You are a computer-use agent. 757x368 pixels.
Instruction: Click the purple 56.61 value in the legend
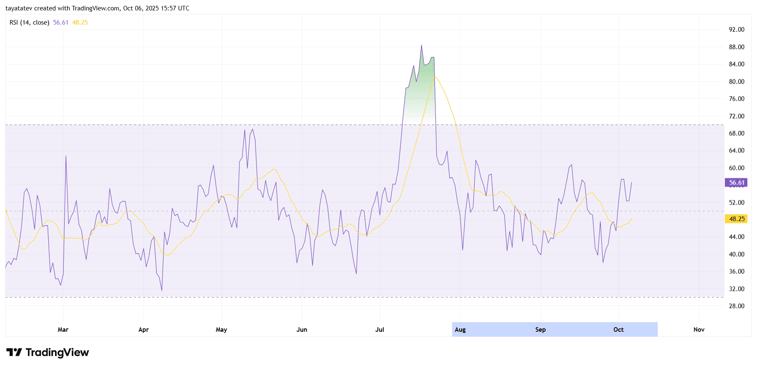(x=60, y=23)
